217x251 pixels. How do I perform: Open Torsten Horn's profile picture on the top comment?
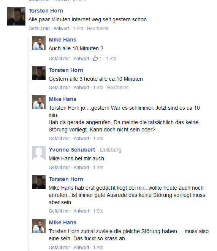[x=16, y=16]
